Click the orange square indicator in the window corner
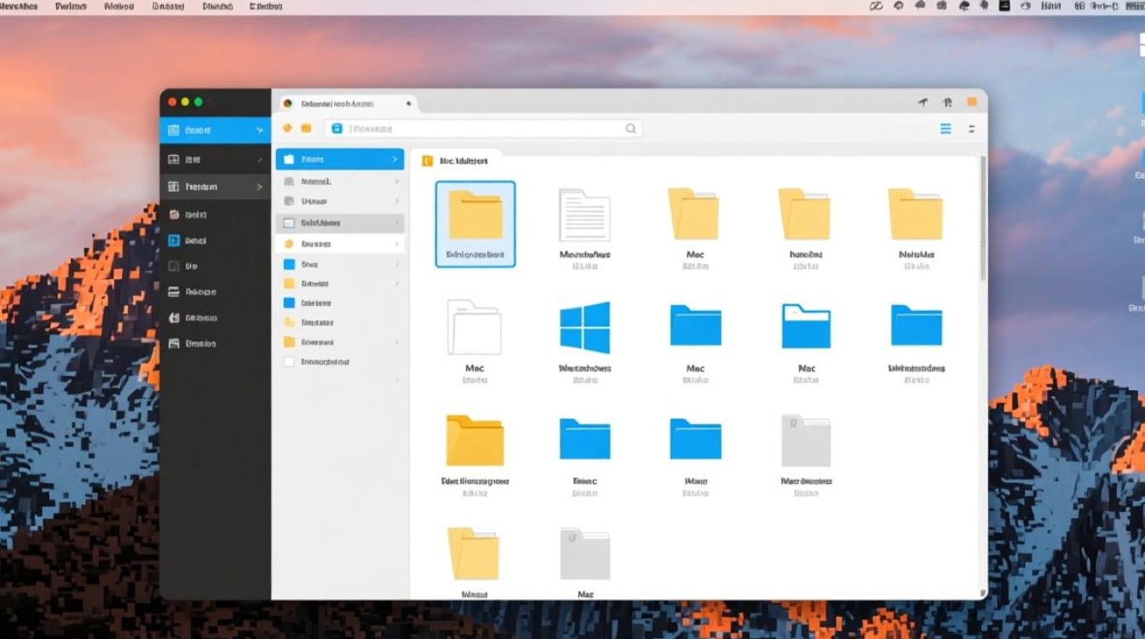The image size is (1145, 639). tap(970, 101)
